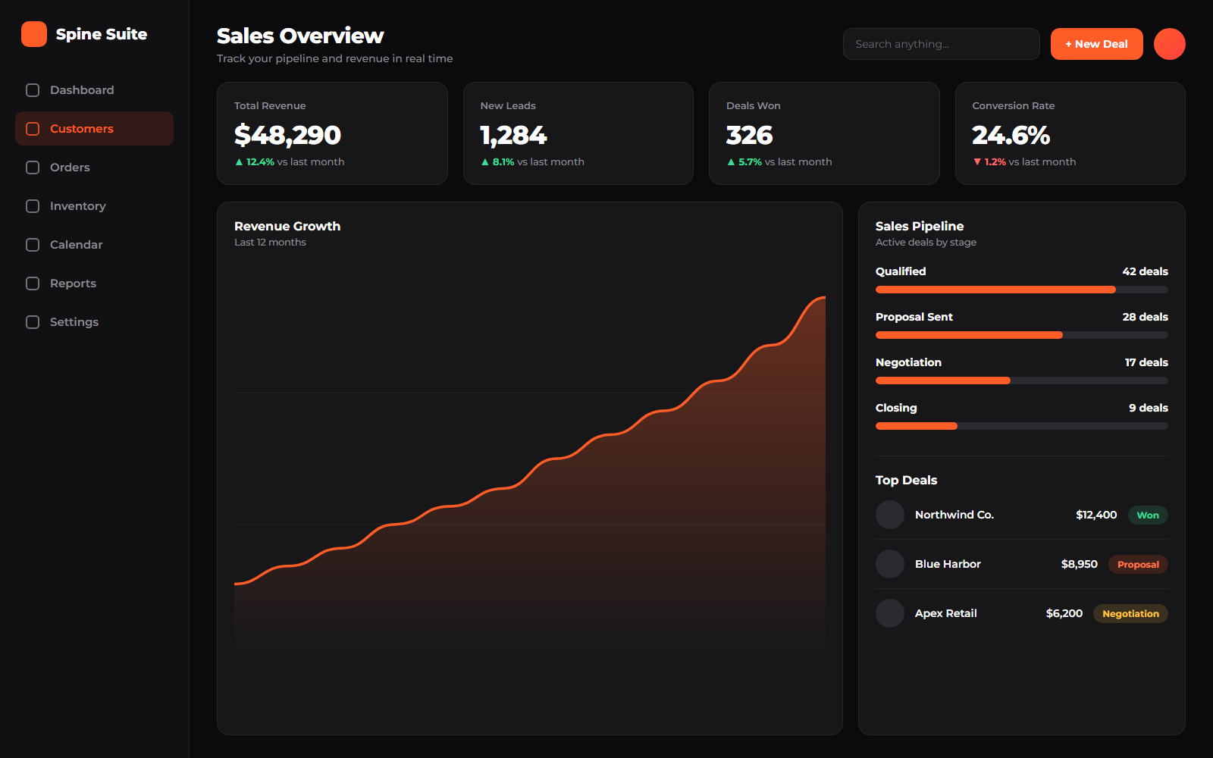This screenshot has height=758, width=1213.
Task: Click the Inventory sidebar icon
Action: pos(33,206)
